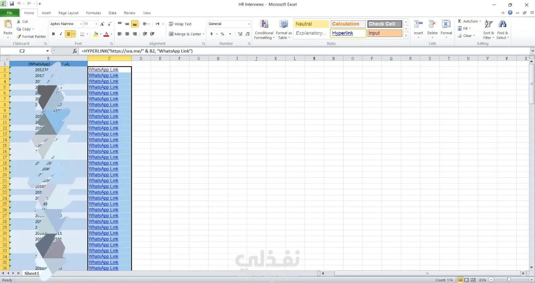This screenshot has width=535, height=283.
Task: Toggle Bottom Align
Action: [x=135, y=24]
